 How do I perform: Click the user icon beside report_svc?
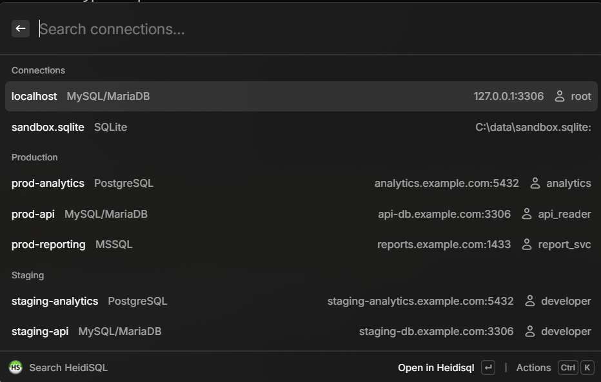coord(527,245)
